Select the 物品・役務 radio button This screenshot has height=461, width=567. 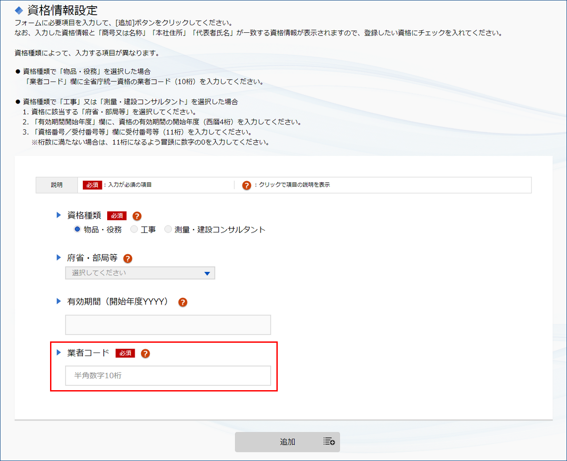point(78,229)
